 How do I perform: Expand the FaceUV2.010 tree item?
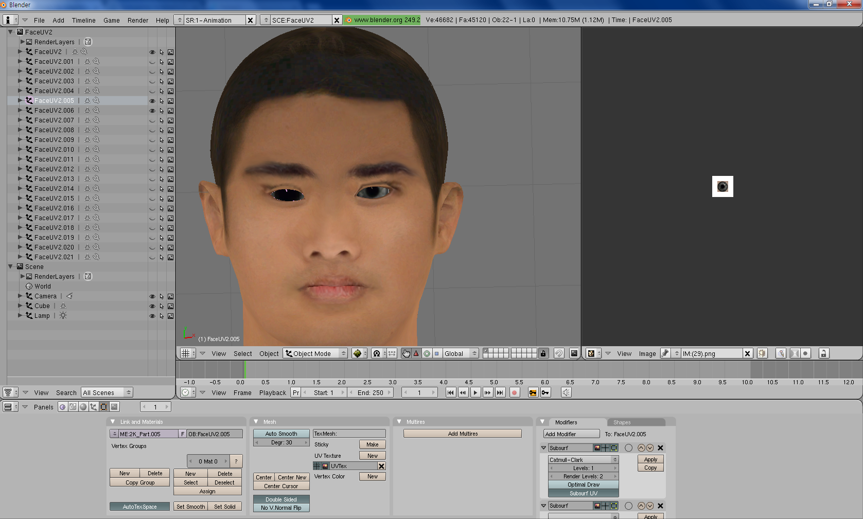coord(20,149)
